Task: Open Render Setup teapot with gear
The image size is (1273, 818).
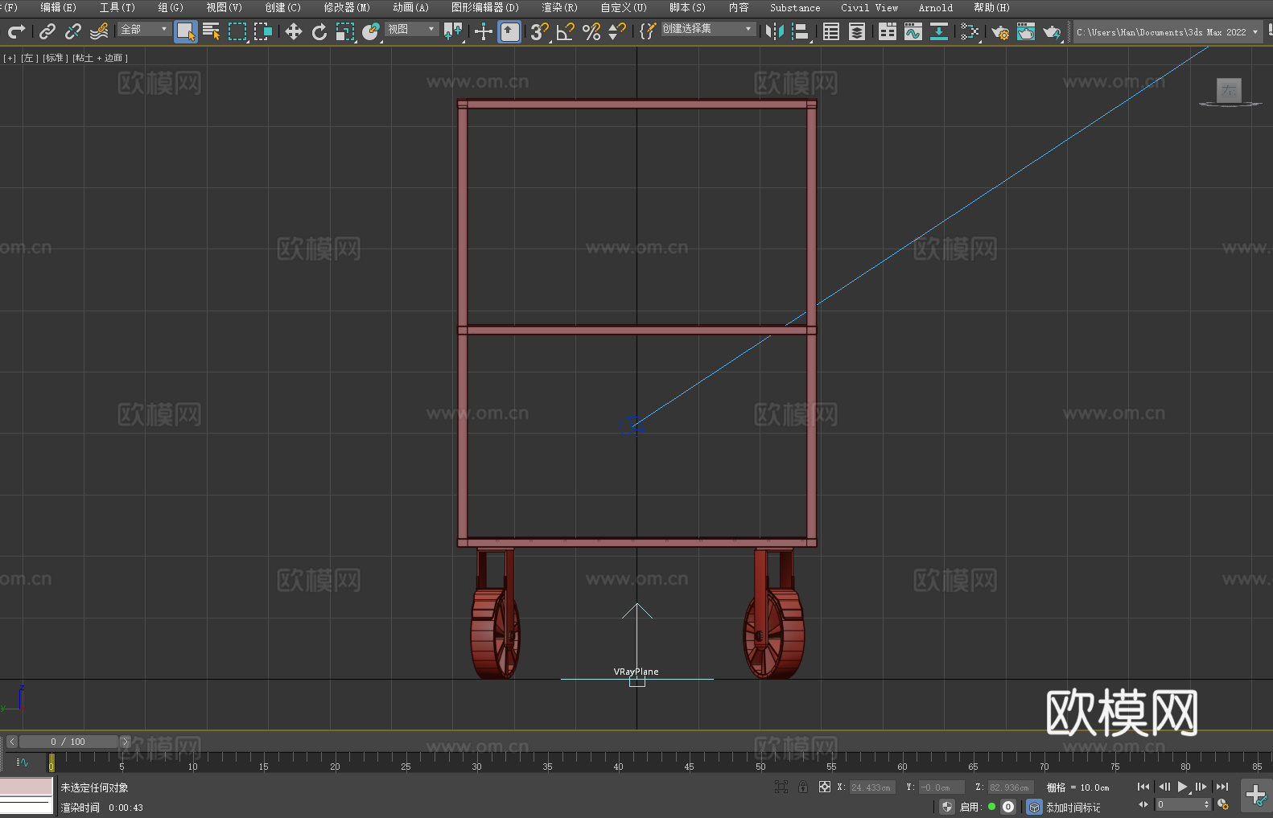Action: [x=1000, y=32]
